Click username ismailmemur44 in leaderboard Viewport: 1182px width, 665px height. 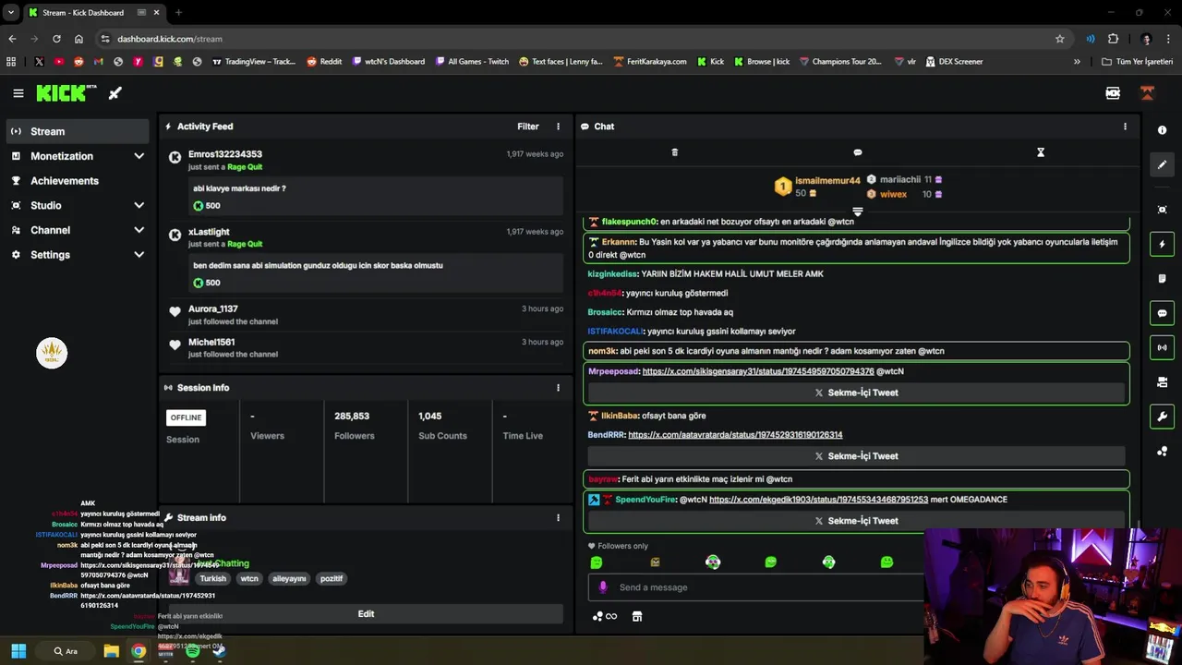(827, 181)
